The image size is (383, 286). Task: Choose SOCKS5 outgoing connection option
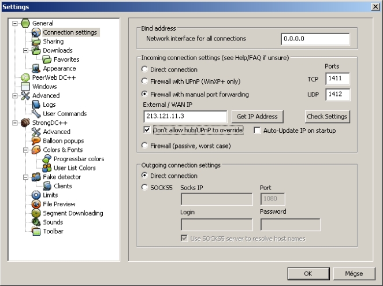click(146, 188)
